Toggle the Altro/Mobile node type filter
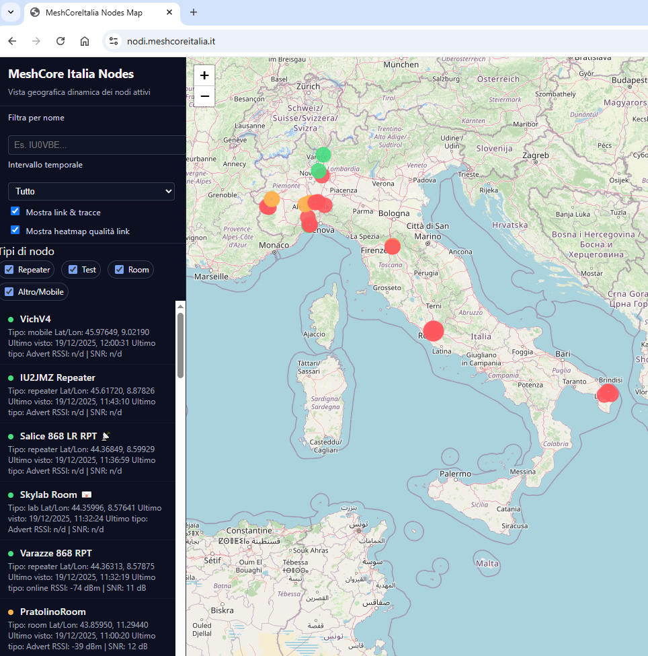This screenshot has width=648, height=656. tap(9, 292)
